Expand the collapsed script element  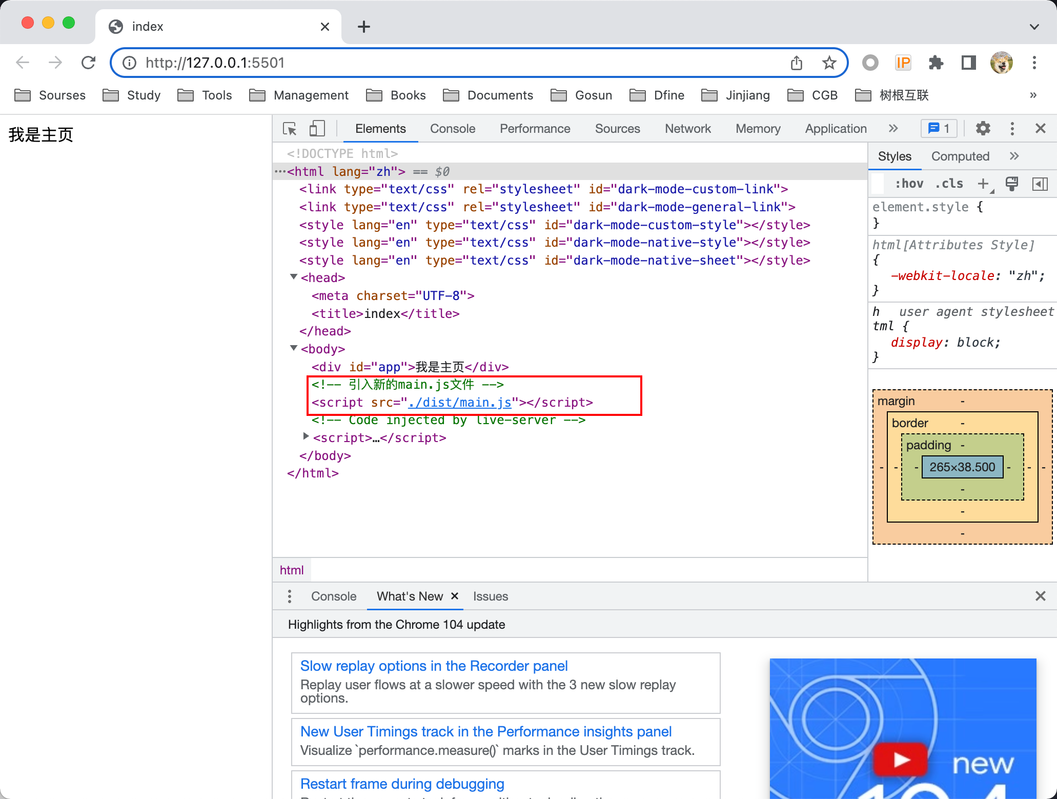(x=306, y=436)
